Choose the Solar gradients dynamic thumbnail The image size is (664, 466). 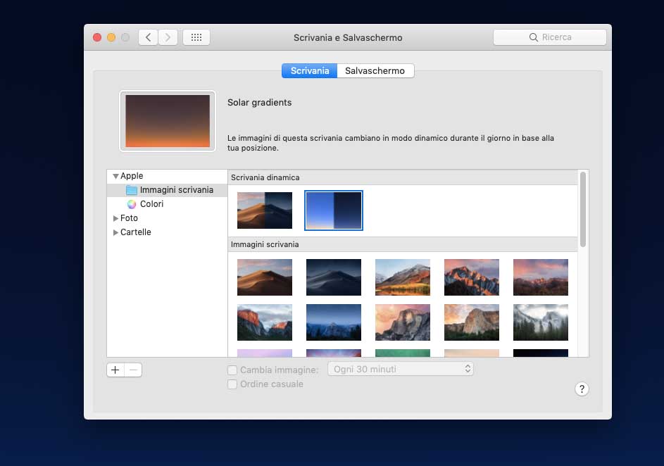coord(334,210)
